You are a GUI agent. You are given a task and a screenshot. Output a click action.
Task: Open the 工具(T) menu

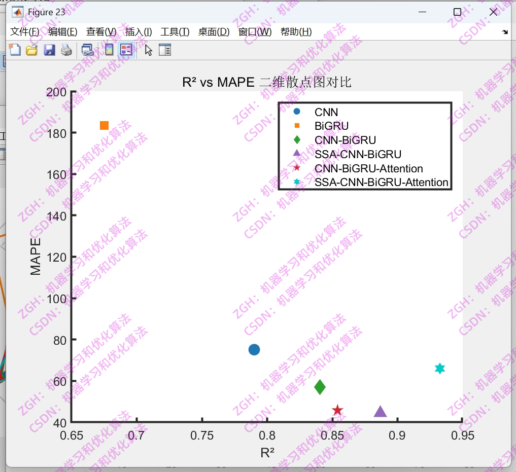pos(175,32)
